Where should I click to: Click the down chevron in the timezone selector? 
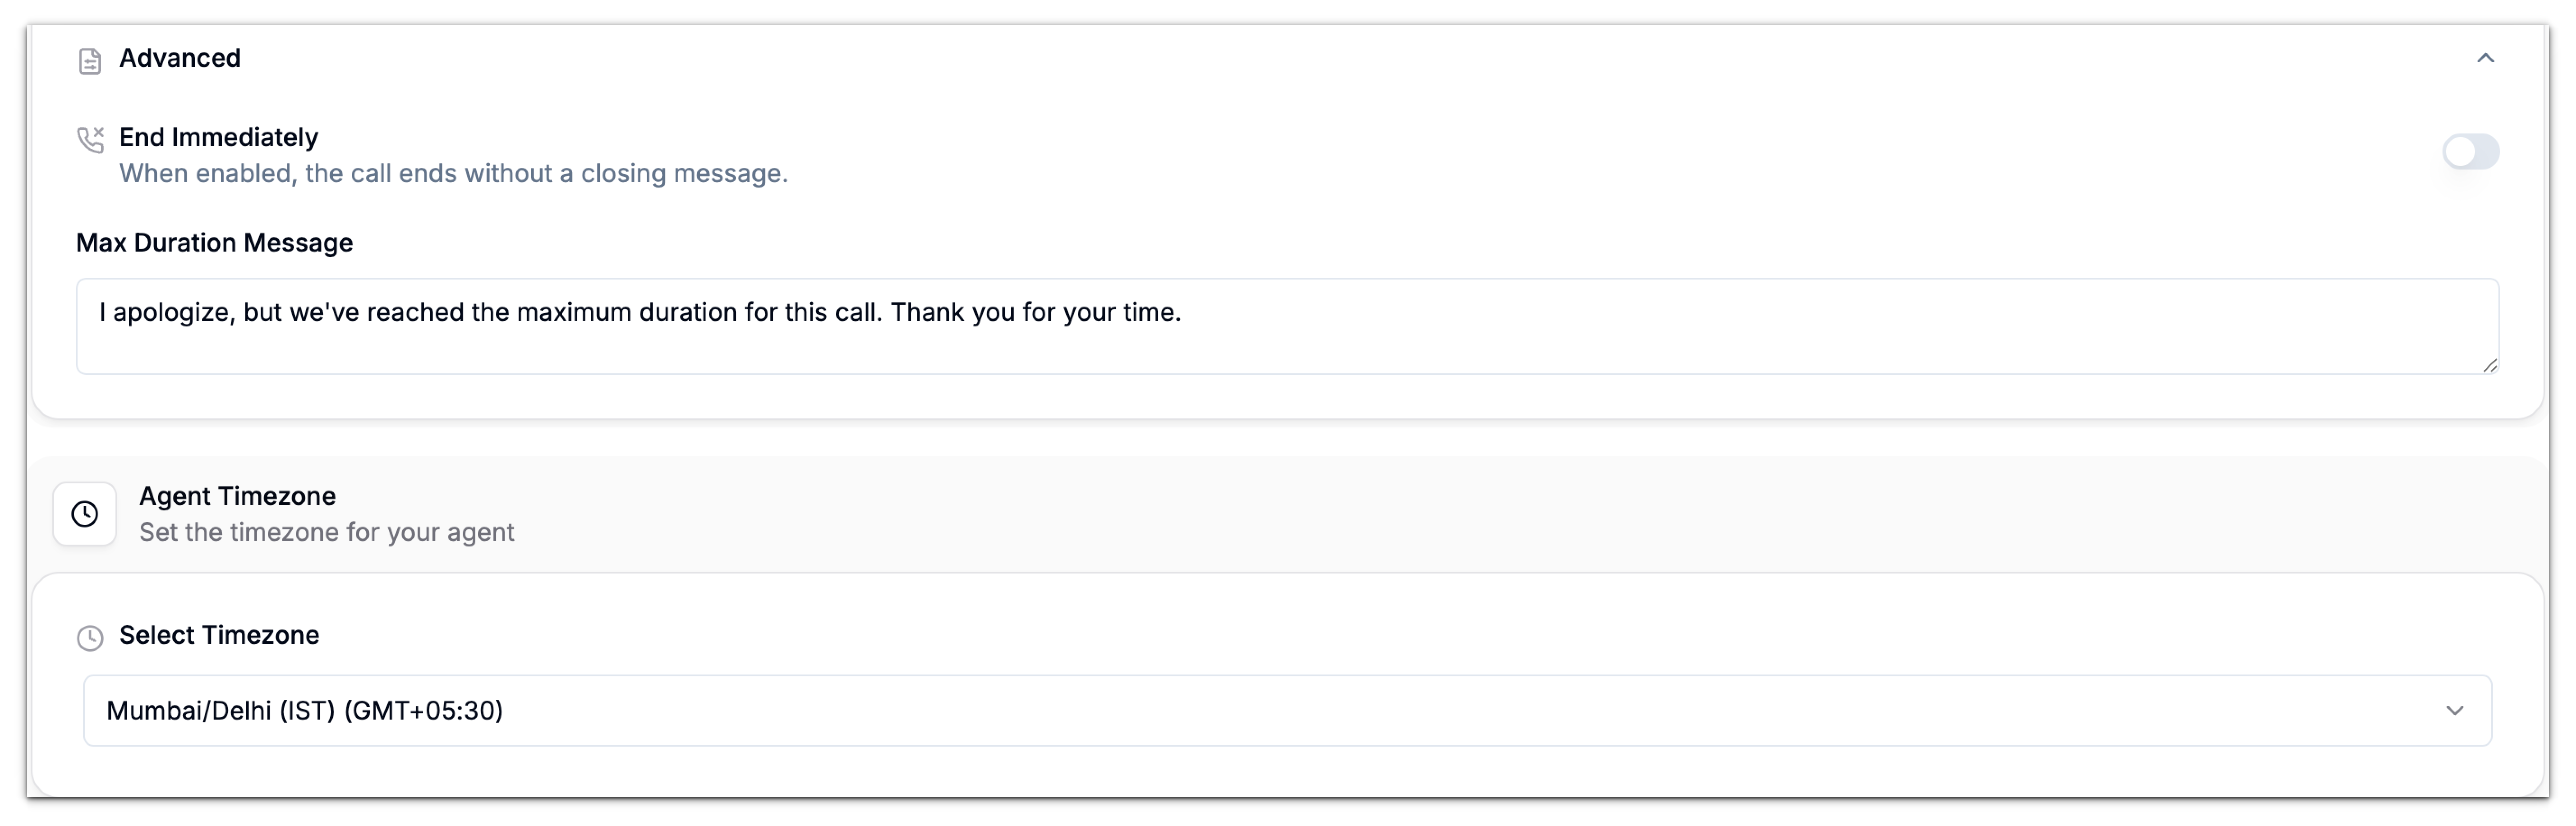coord(2454,710)
